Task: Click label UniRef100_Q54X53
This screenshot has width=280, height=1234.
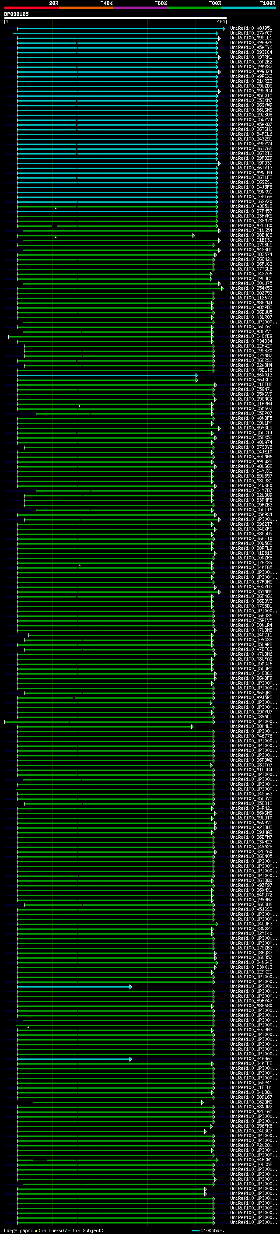Action: (x=251, y=288)
